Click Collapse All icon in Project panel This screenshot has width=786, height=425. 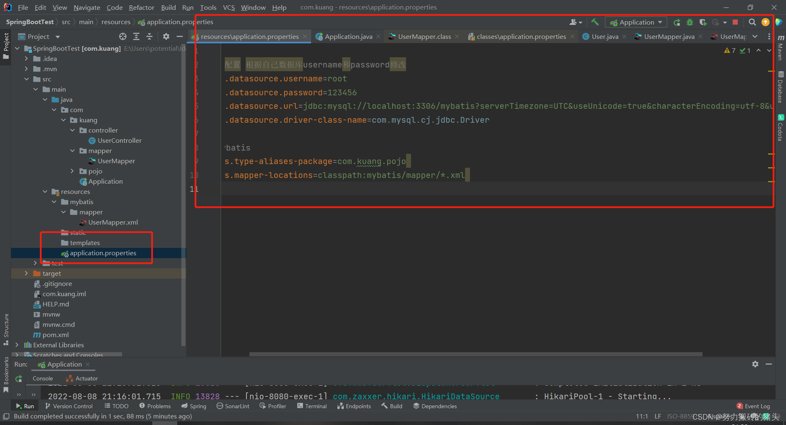[149, 36]
